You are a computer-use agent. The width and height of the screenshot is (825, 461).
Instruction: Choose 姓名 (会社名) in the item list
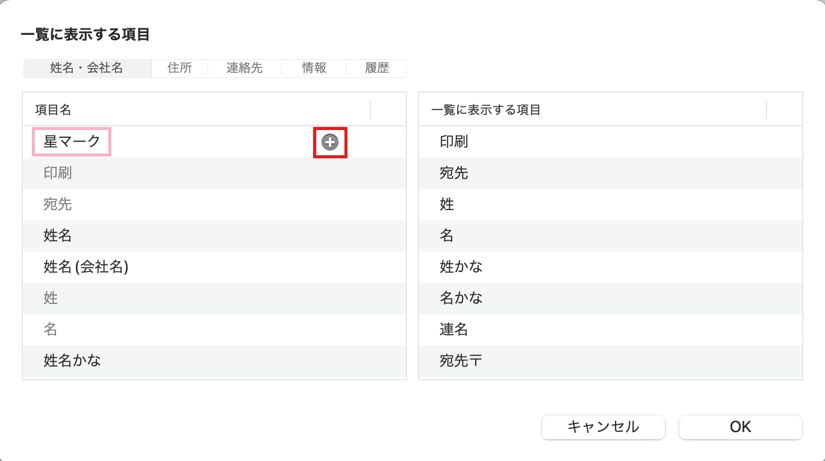click(x=214, y=267)
